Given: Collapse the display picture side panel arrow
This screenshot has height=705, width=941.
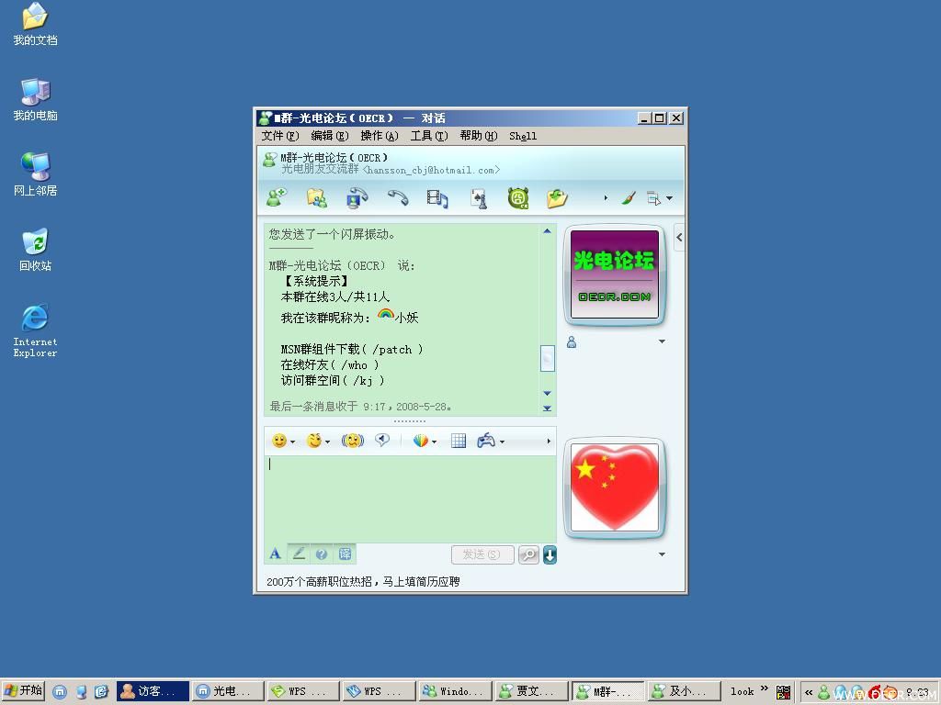Looking at the screenshot, I should [679, 238].
